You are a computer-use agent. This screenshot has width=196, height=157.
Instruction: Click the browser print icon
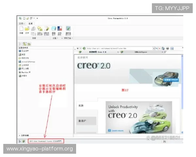tap(168, 48)
